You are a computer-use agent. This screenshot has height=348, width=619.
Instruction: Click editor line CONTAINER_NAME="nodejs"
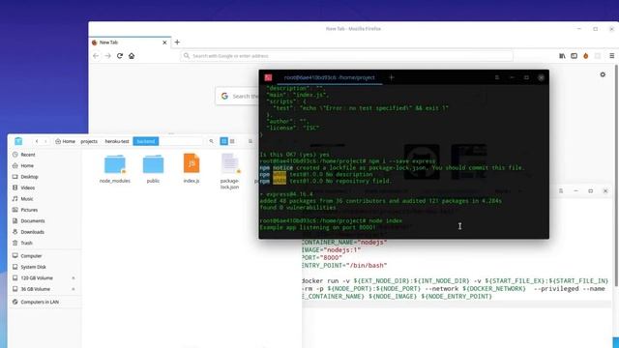344,243
